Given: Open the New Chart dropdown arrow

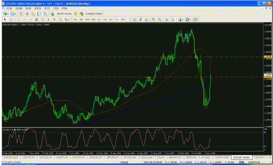Looking at the screenshot, I should pyautogui.click(x=8, y=14).
